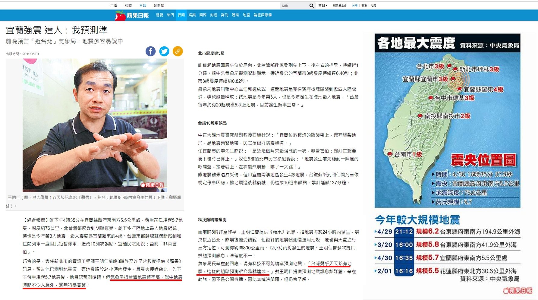
Task: Copy article link with orange link icon
Action: [178, 51]
